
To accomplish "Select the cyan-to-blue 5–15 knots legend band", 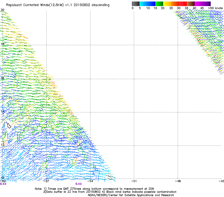I will point(147,4).
